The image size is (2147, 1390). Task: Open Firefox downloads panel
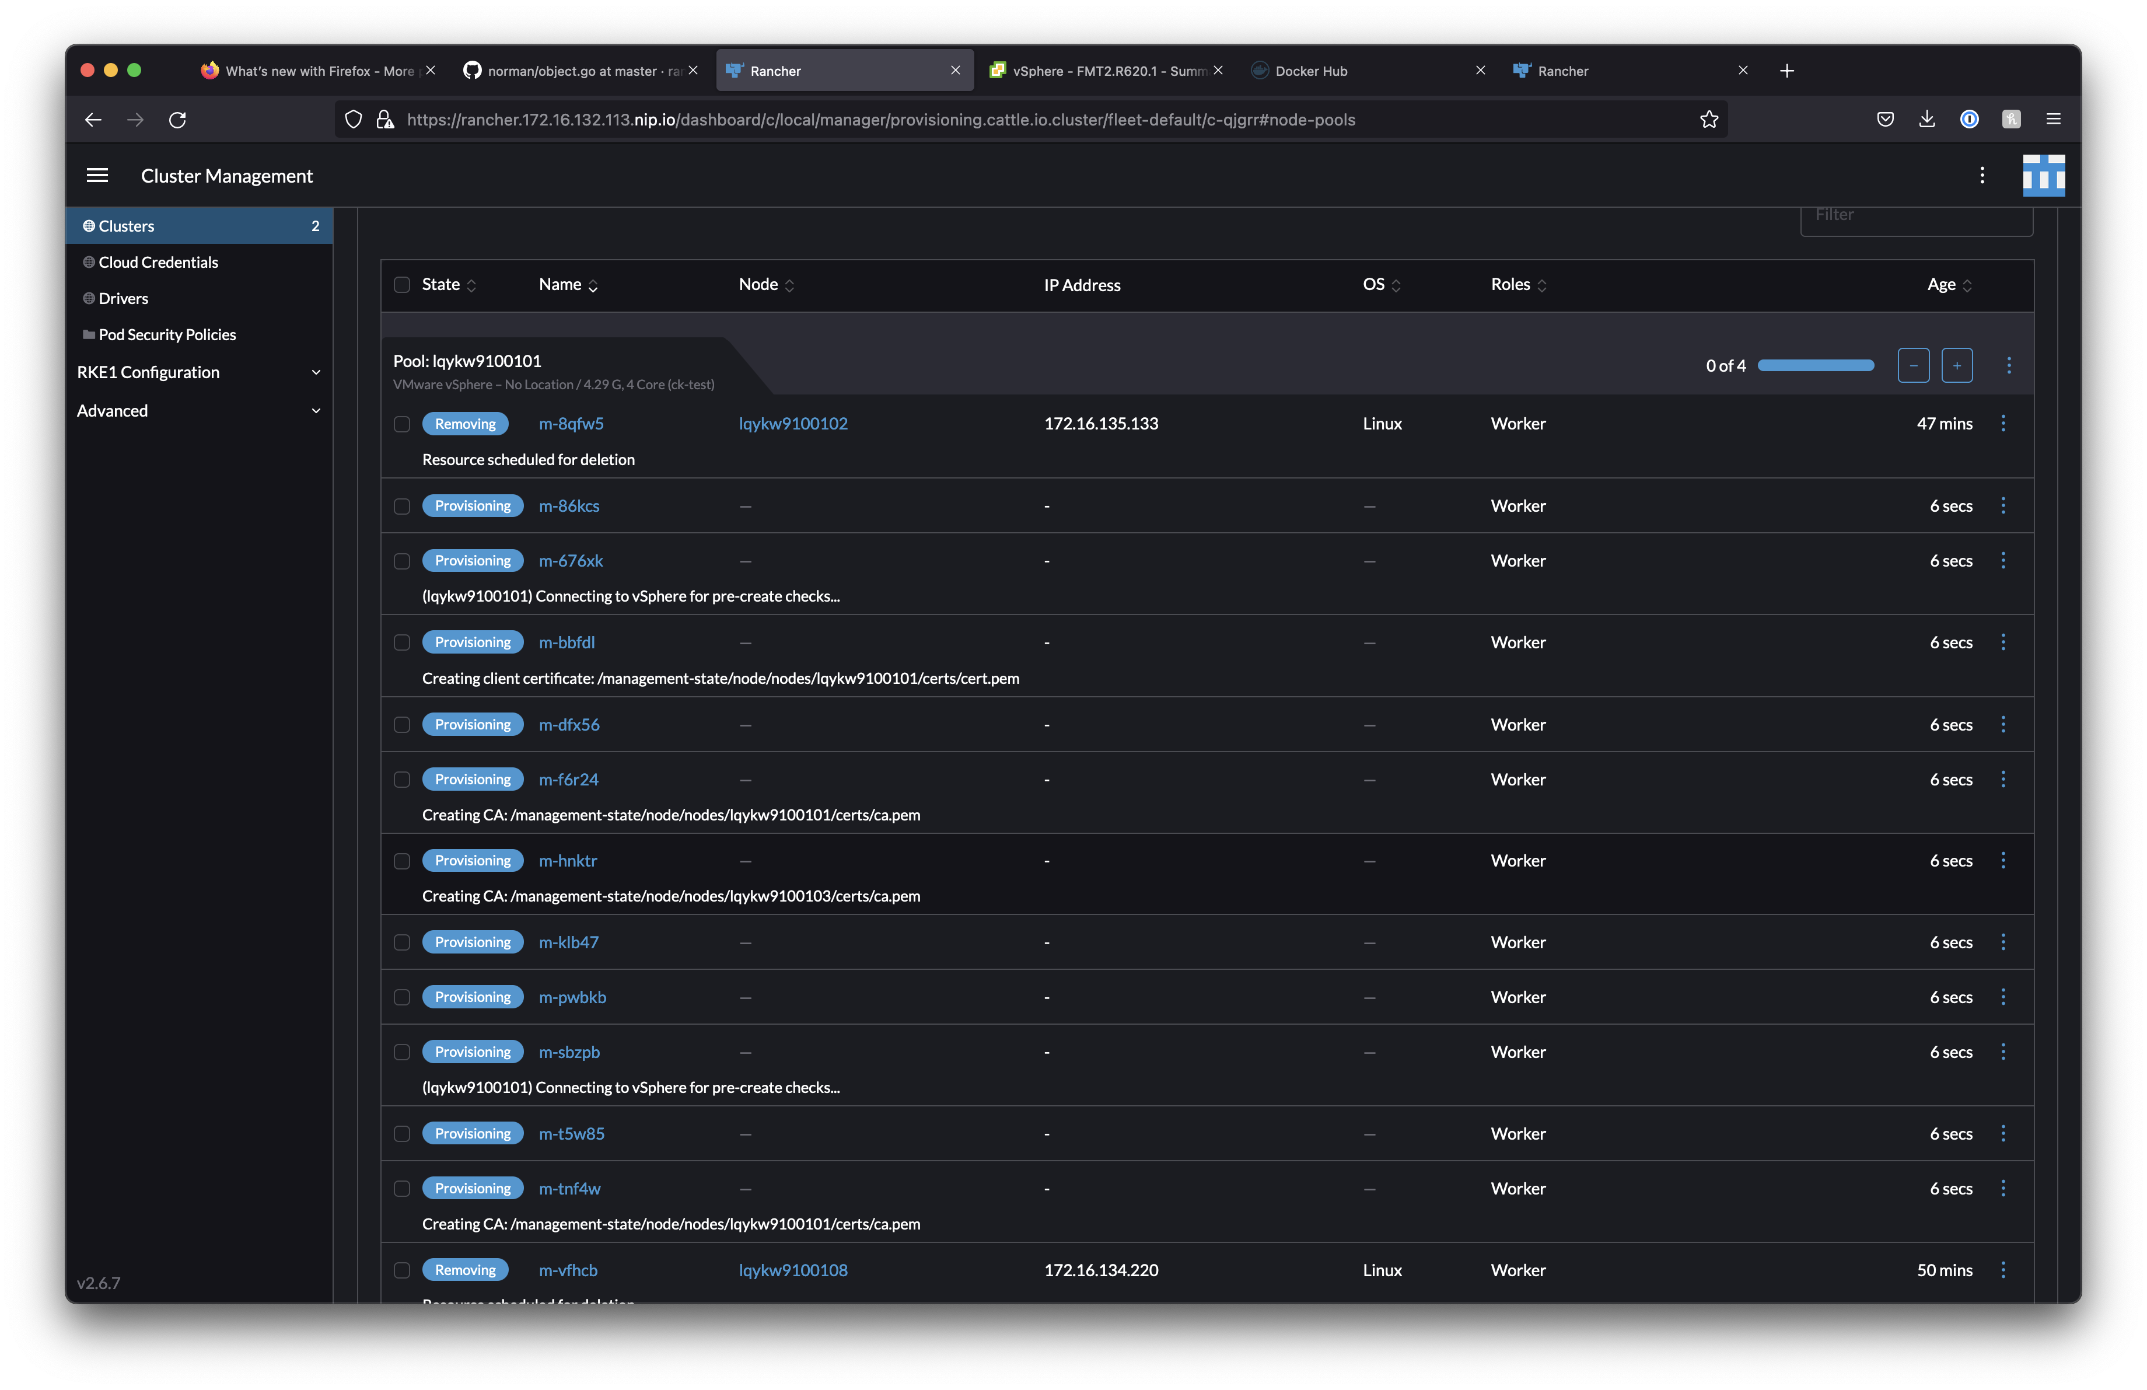pyautogui.click(x=1927, y=119)
